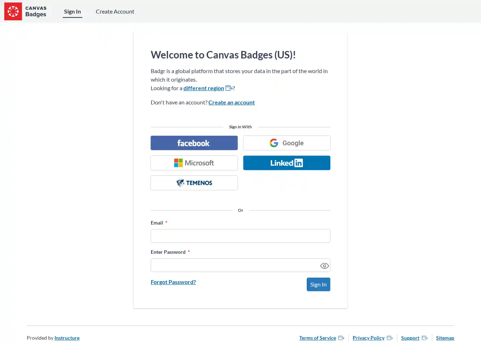Sign in with Temenos
The image size is (481, 350).
[194, 183]
